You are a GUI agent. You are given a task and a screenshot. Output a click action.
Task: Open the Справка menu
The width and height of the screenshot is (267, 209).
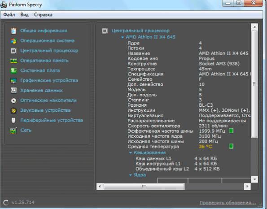(x=43, y=15)
